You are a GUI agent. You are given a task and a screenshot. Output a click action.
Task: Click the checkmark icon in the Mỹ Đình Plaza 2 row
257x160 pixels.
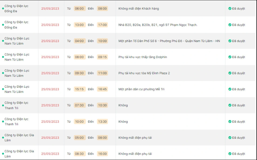point(230,73)
